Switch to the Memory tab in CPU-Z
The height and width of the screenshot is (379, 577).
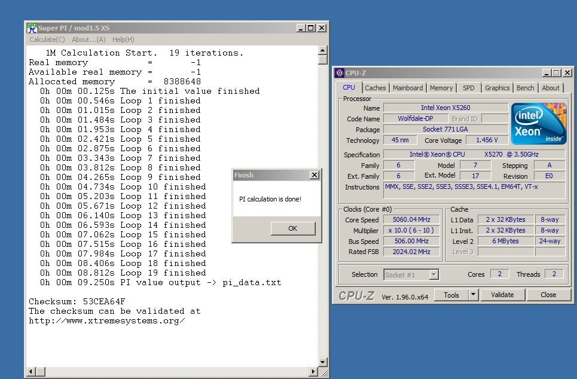tap(441, 88)
